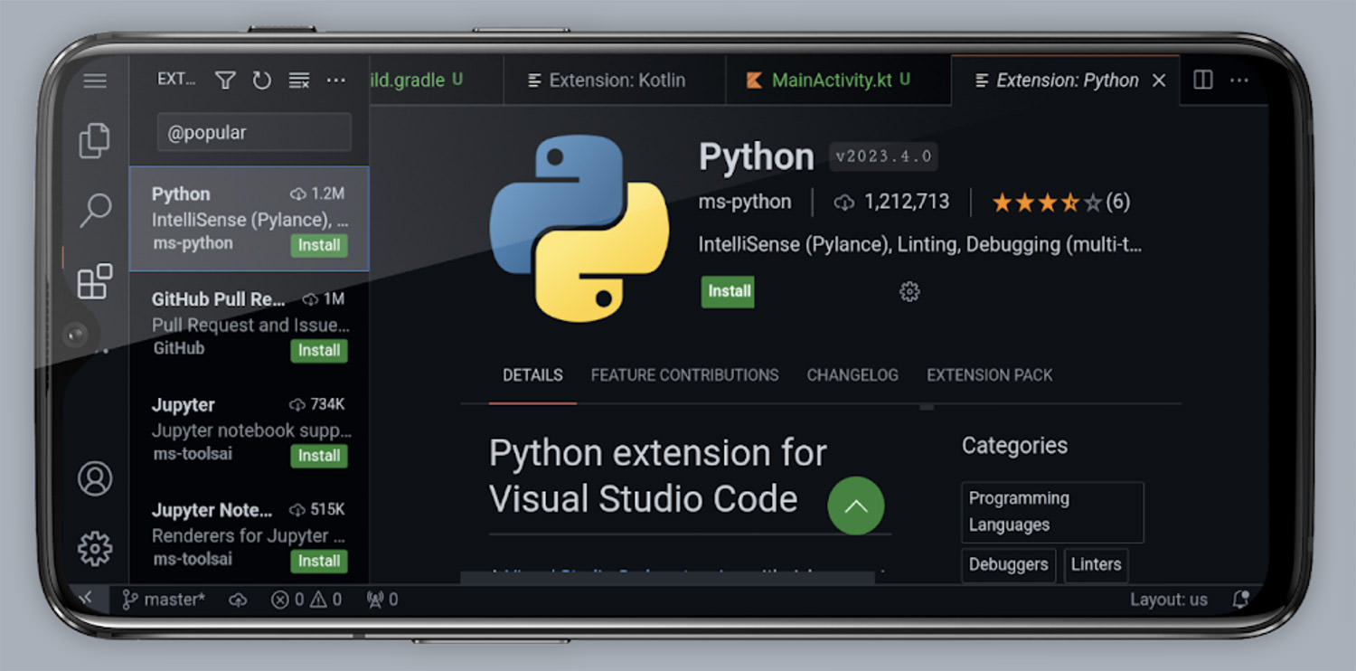The width and height of the screenshot is (1356, 671).
Task: Select Programming Languages category
Action: point(1052,512)
